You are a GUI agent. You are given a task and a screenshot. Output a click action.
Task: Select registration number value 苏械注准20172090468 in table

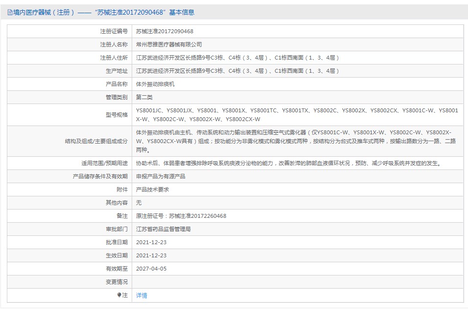[164, 31]
